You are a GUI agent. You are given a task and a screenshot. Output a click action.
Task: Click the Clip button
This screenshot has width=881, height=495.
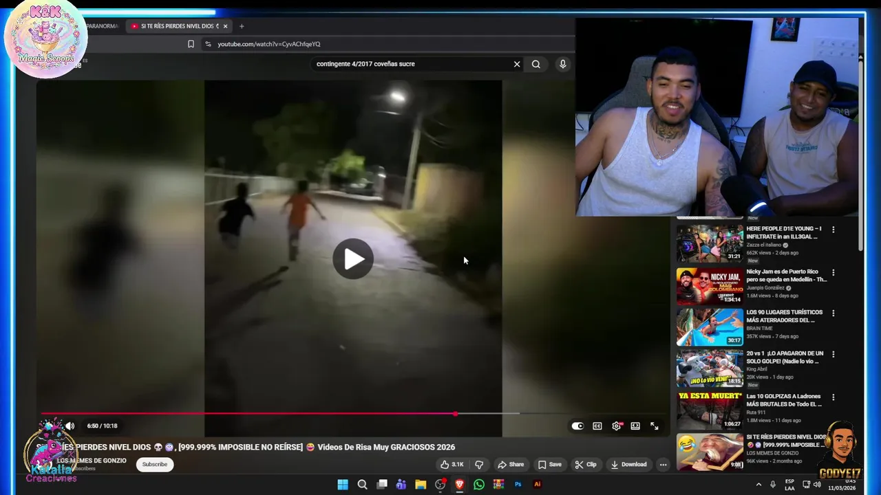click(586, 464)
